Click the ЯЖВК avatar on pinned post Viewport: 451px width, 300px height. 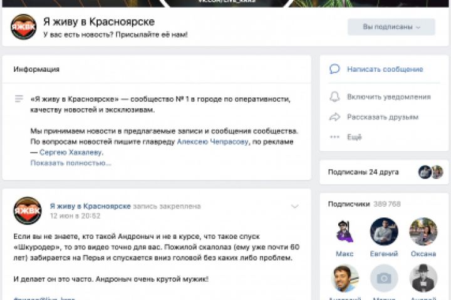28,211
